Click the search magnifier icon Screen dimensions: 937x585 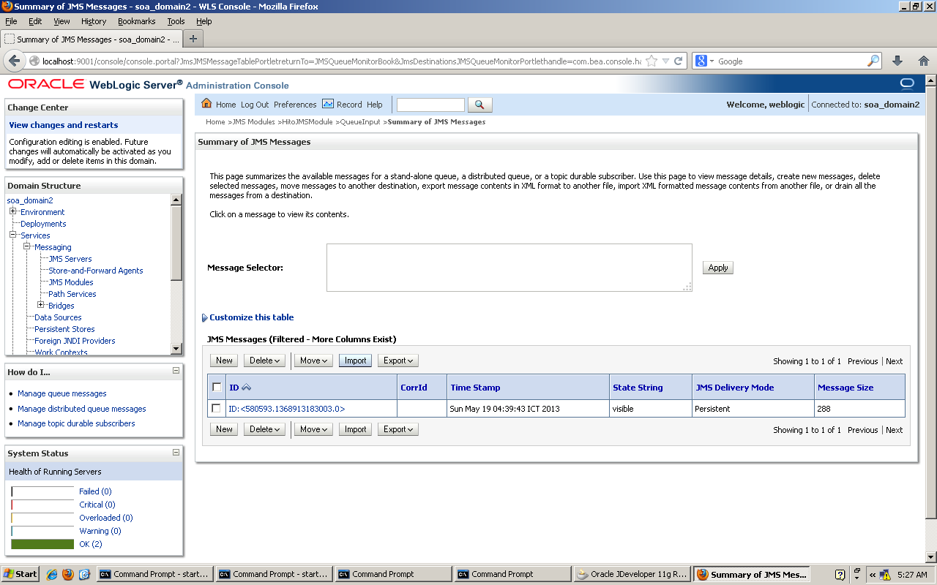coord(479,105)
